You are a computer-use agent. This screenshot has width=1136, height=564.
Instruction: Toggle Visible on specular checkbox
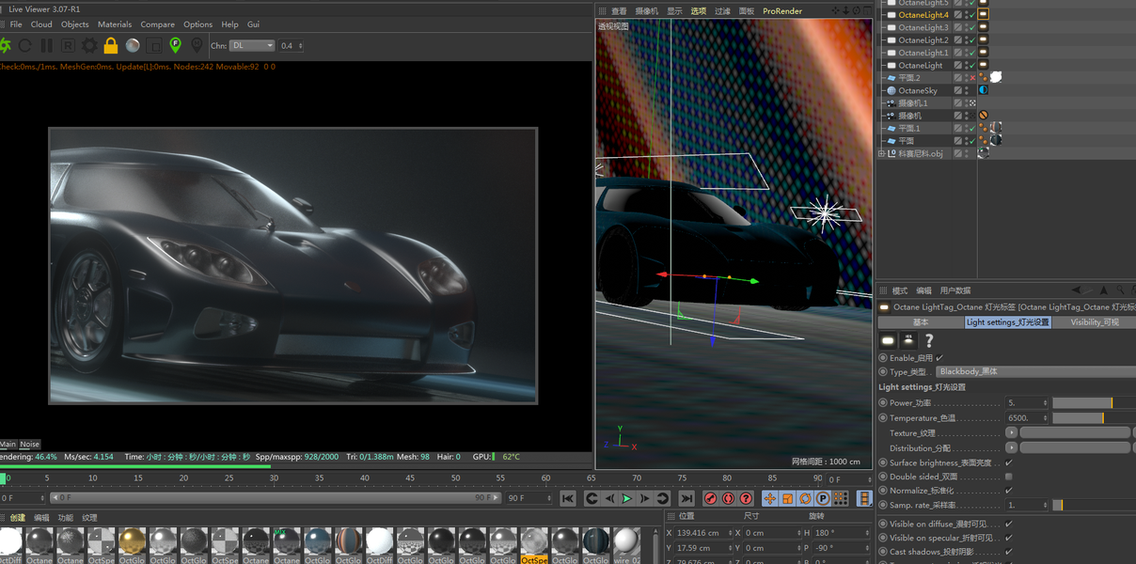click(1009, 538)
